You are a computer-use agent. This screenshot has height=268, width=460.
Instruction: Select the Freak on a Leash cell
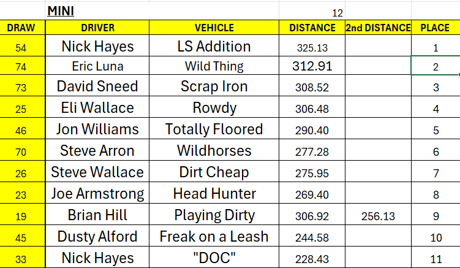click(x=214, y=237)
